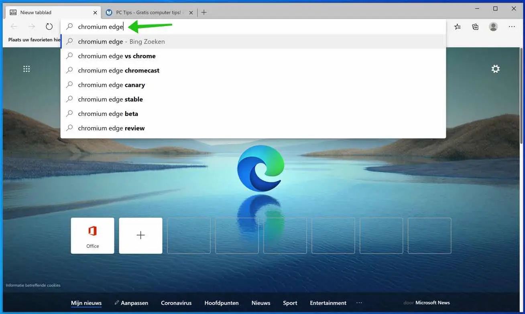Click the browser Back arrow
This screenshot has height=314, width=525.
coord(14,27)
